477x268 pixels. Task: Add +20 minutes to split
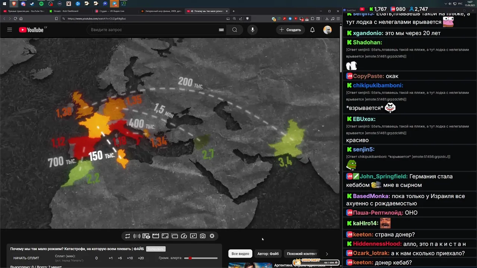141,258
